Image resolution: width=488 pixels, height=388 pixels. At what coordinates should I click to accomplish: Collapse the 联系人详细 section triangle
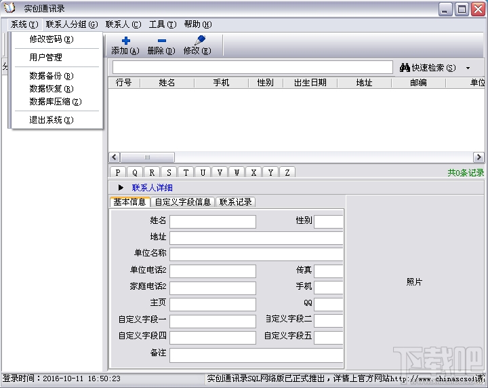[x=121, y=187]
